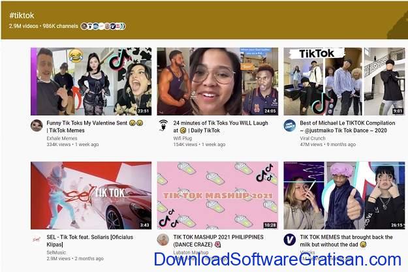Click the 9:01 duration badge

pos(398,111)
